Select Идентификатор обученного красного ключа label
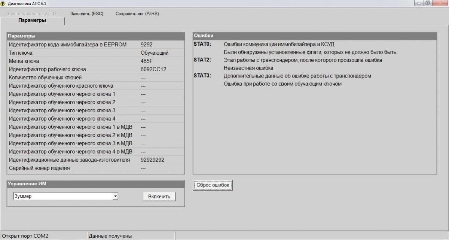 (x=61, y=86)
